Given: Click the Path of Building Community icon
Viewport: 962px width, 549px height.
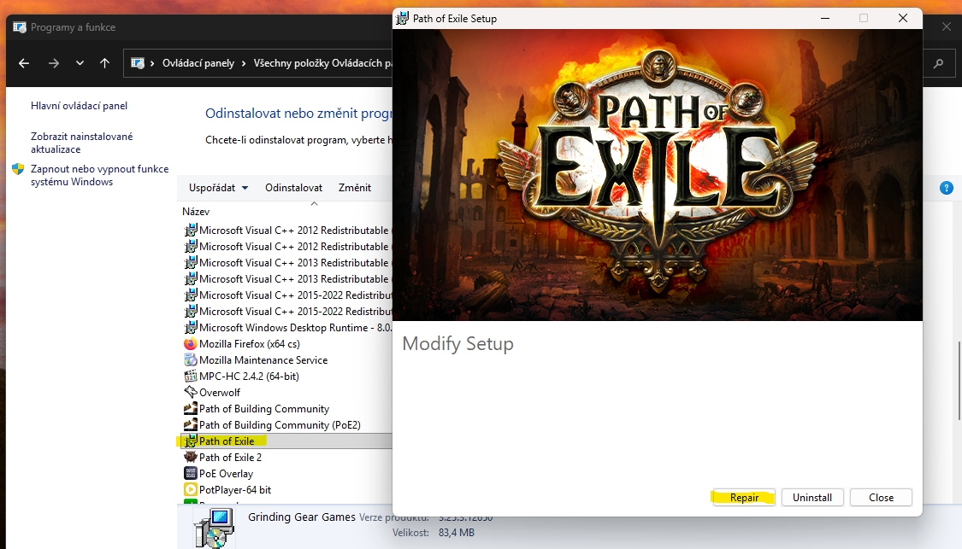Looking at the screenshot, I should click(190, 409).
